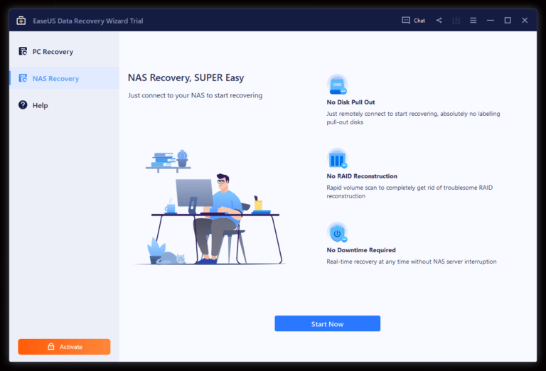Click the 'No RAID Reconstruction' heading
Image resolution: width=546 pixels, height=371 pixels.
pos(362,176)
